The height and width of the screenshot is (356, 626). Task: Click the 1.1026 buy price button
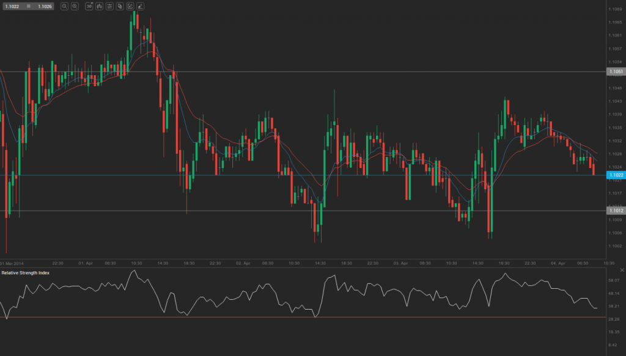coord(44,6)
